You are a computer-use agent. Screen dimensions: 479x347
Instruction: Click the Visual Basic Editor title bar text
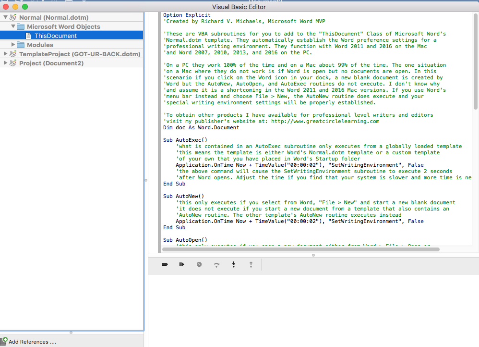[x=239, y=7]
